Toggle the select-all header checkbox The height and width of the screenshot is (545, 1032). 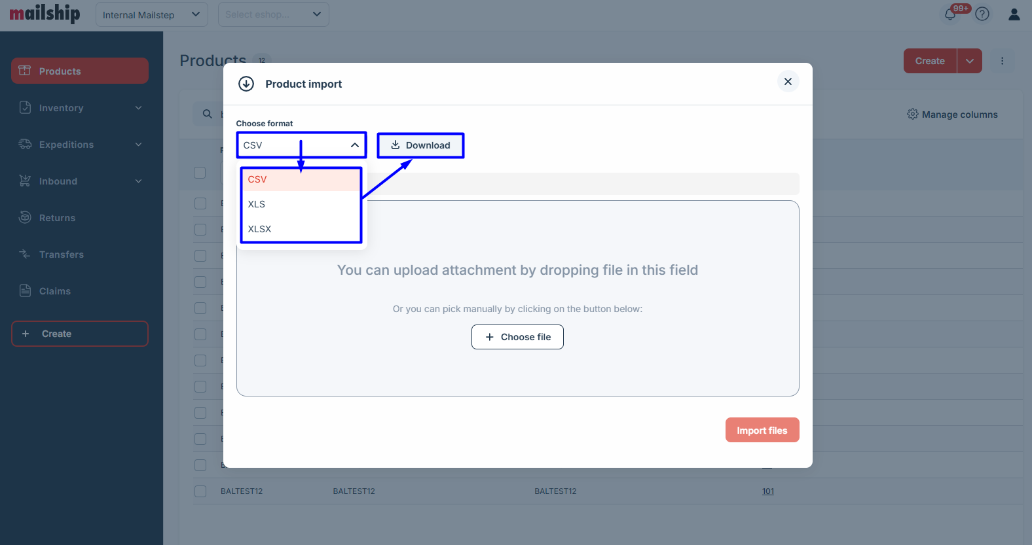[x=200, y=173]
